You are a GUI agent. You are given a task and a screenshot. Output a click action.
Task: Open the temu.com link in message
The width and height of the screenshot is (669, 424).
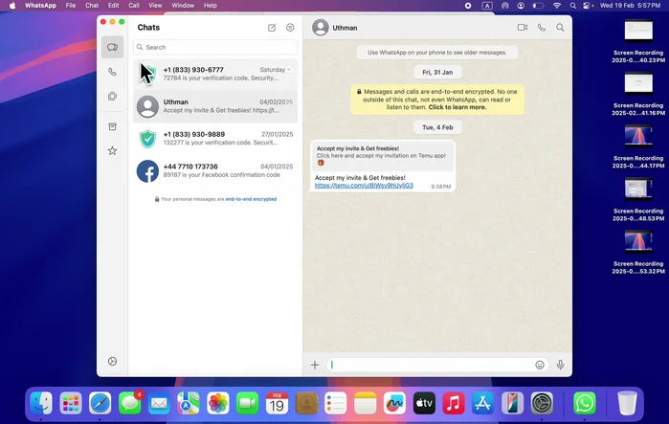click(x=364, y=186)
